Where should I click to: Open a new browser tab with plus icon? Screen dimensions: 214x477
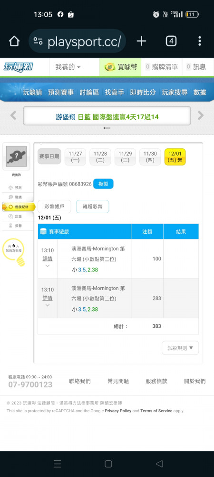142,41
